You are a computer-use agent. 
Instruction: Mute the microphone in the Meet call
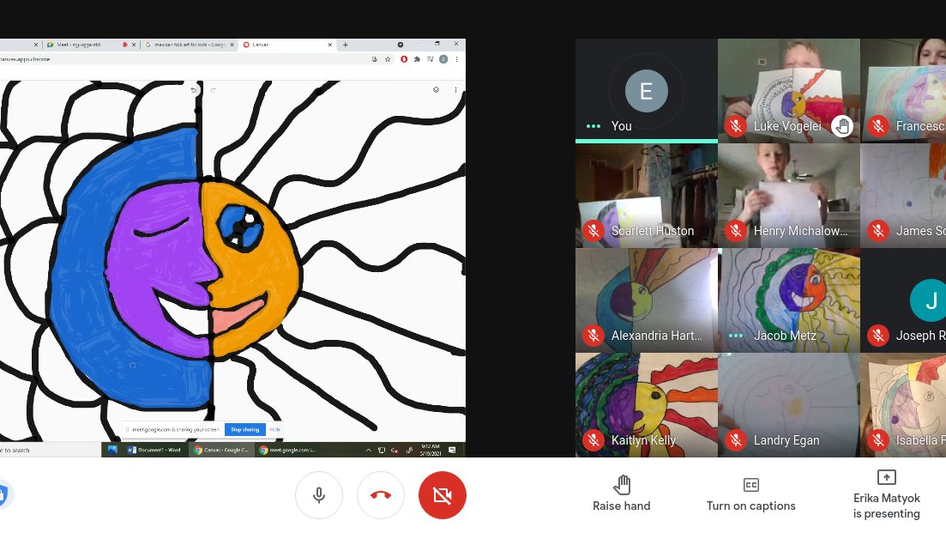pos(319,495)
